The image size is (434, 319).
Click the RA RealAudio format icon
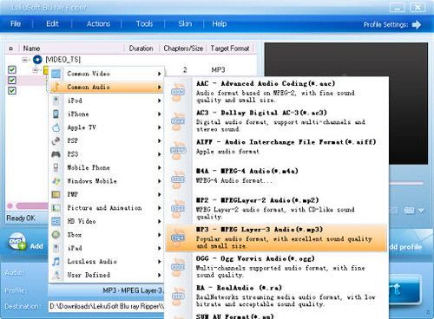pyautogui.click(x=178, y=296)
